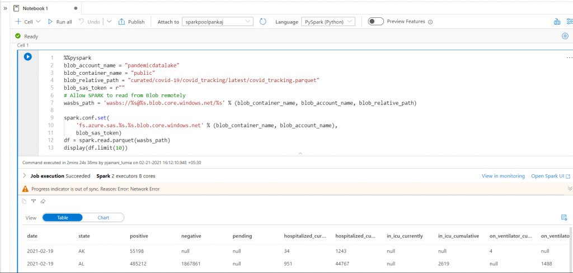Screen dimensions: 573x273
Task: Stop the session using the square icon
Action: (x=565, y=36)
